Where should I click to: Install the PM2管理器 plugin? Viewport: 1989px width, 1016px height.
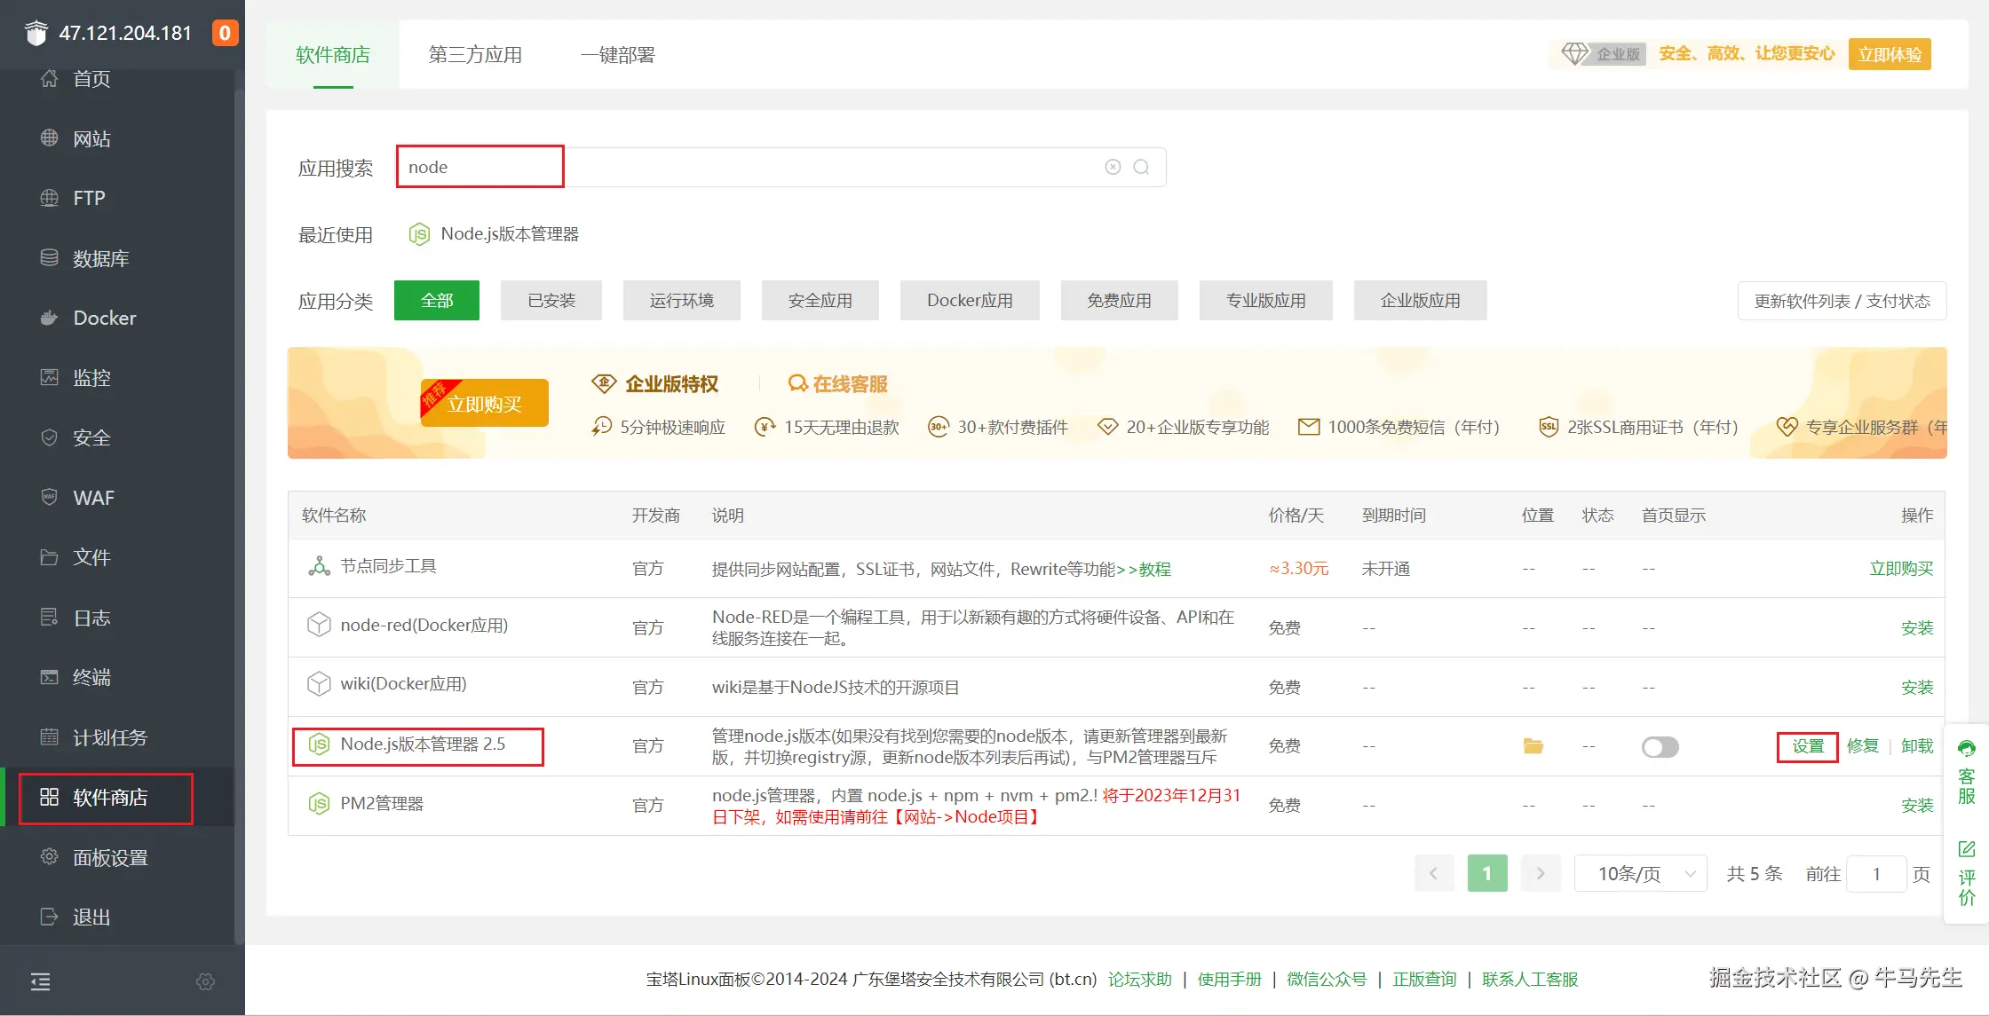(x=1916, y=806)
